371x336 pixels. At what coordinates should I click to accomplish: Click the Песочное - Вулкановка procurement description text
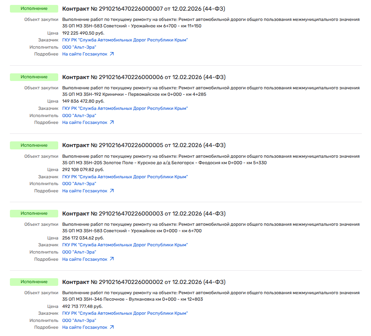tap(210, 296)
